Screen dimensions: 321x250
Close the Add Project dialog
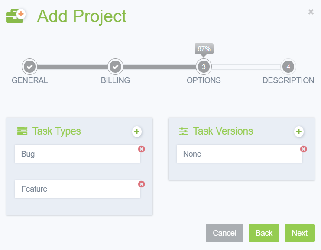pos(311,12)
